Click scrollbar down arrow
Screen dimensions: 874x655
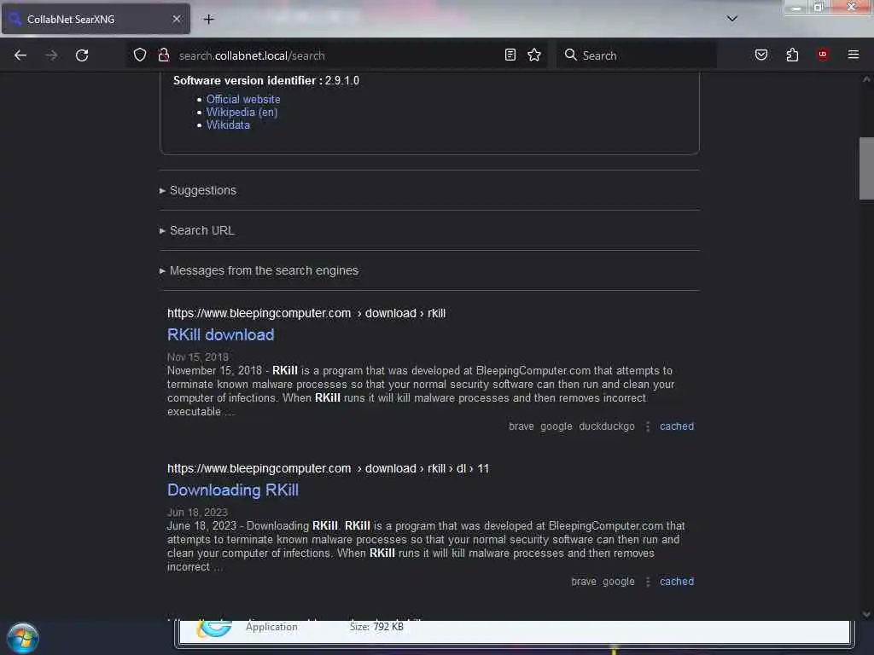click(866, 614)
